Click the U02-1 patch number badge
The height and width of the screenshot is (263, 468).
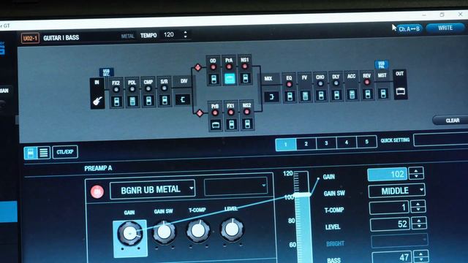pyautogui.click(x=30, y=39)
